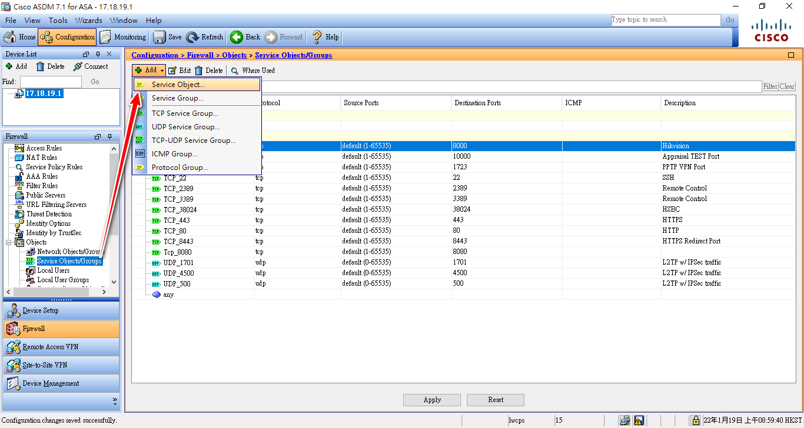Collapse the Objects tree node
804x428 pixels.
tap(9, 242)
